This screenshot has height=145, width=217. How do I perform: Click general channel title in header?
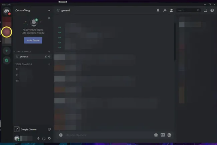point(66,10)
